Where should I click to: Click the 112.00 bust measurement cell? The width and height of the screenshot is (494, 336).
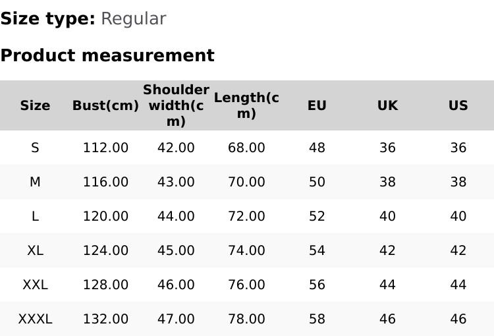click(105, 148)
